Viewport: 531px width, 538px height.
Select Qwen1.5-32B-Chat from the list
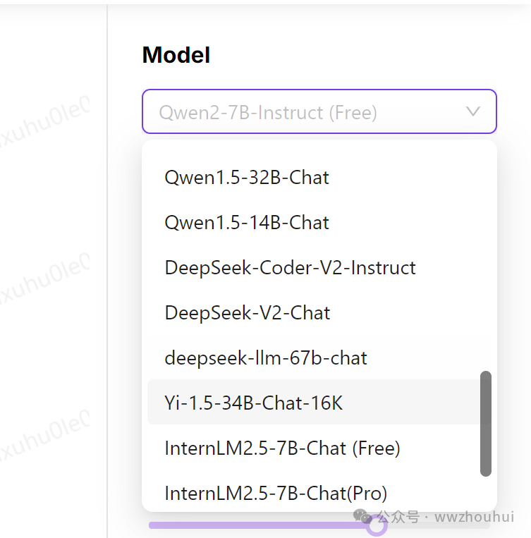[x=247, y=177]
